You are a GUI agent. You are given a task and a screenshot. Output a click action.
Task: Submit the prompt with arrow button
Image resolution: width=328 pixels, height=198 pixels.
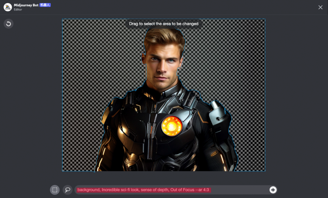273,190
